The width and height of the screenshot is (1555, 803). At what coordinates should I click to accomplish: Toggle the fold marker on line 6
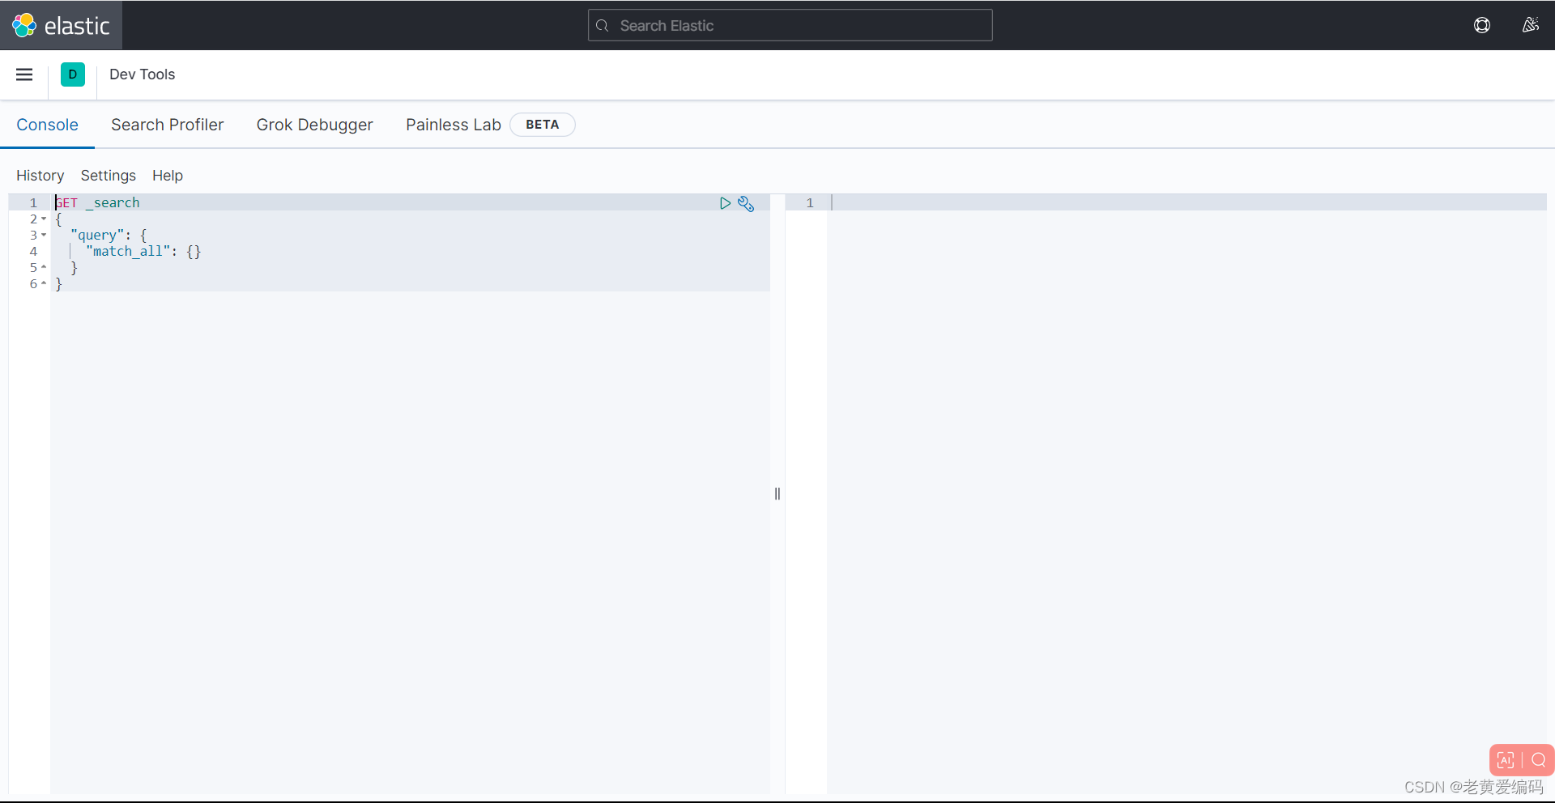coord(44,283)
